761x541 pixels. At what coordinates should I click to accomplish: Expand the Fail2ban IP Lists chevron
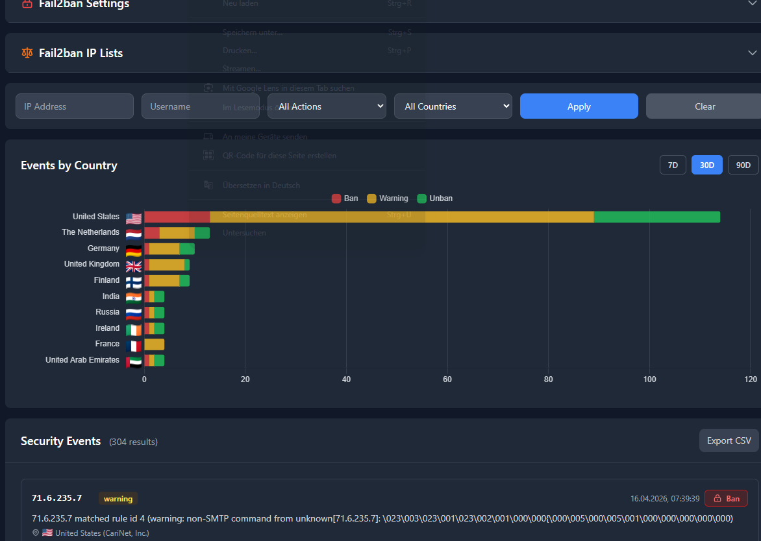[x=753, y=53]
